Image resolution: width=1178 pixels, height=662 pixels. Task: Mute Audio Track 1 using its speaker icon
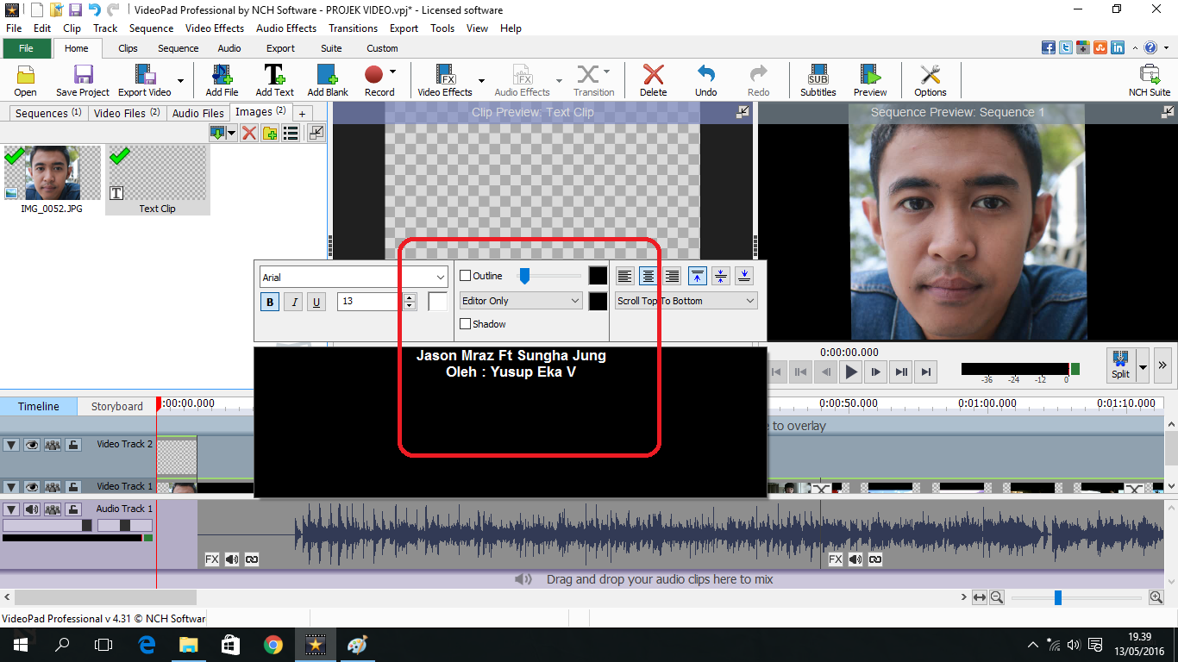click(x=32, y=509)
